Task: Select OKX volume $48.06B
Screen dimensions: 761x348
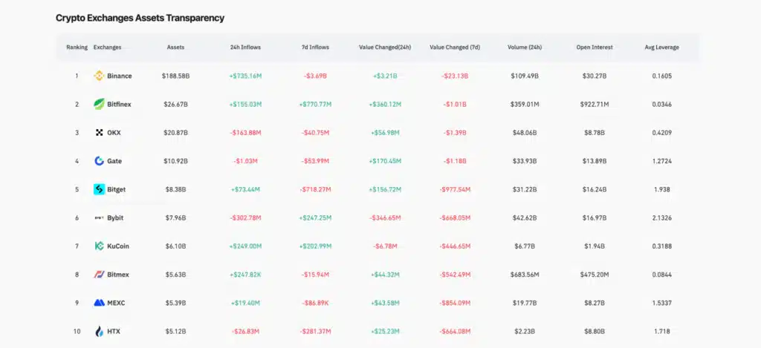Action: pos(525,132)
